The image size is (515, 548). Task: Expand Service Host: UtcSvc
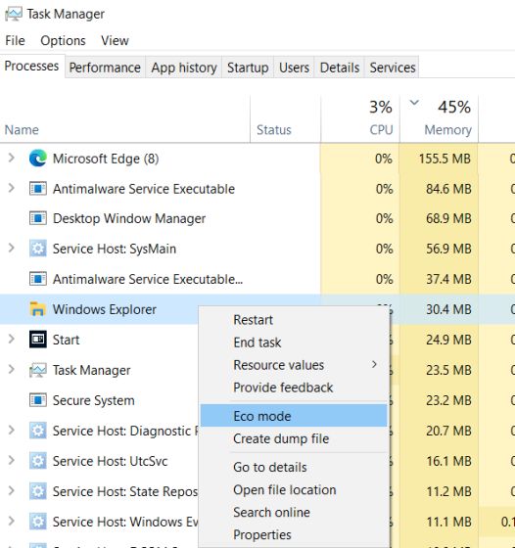pos(11,461)
